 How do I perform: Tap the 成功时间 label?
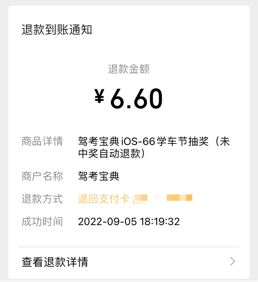click(42, 222)
